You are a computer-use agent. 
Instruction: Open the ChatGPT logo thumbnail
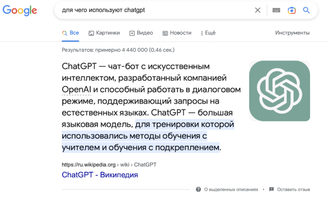(279, 91)
